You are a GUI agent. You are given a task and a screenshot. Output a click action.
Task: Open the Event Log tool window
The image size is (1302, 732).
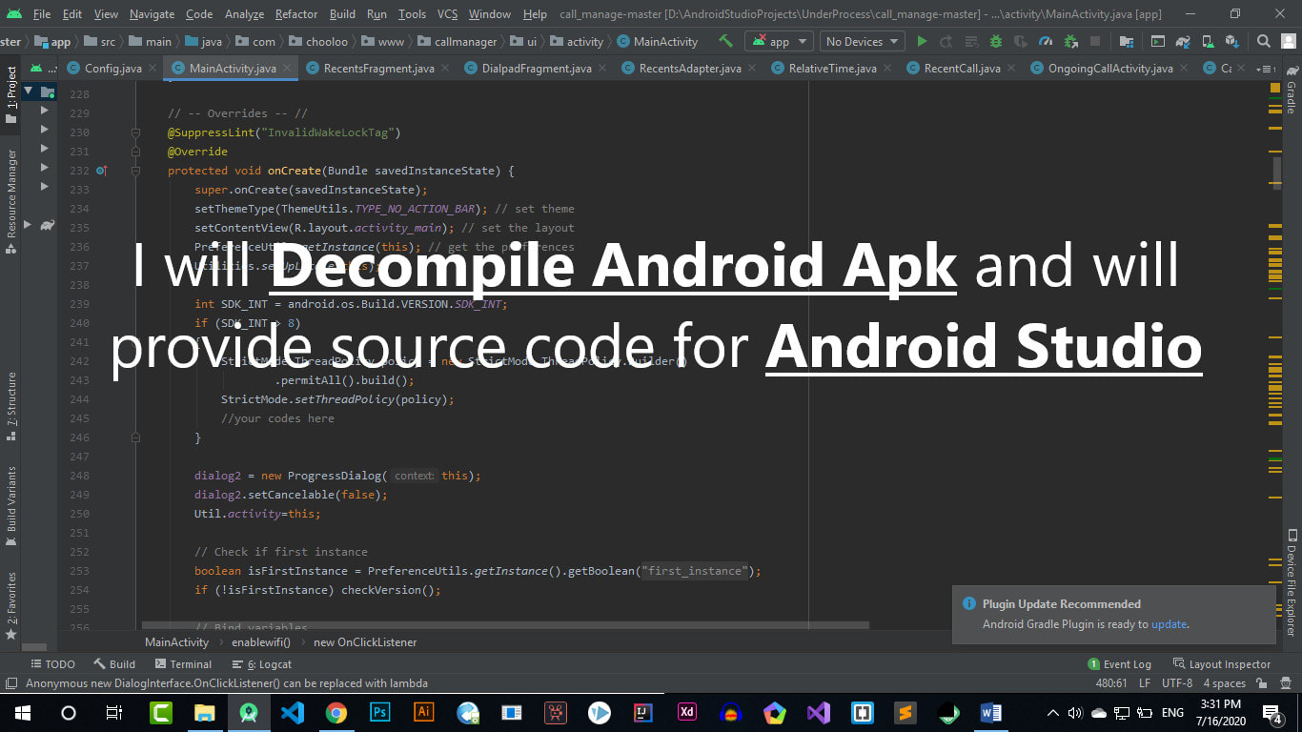pos(1120,664)
